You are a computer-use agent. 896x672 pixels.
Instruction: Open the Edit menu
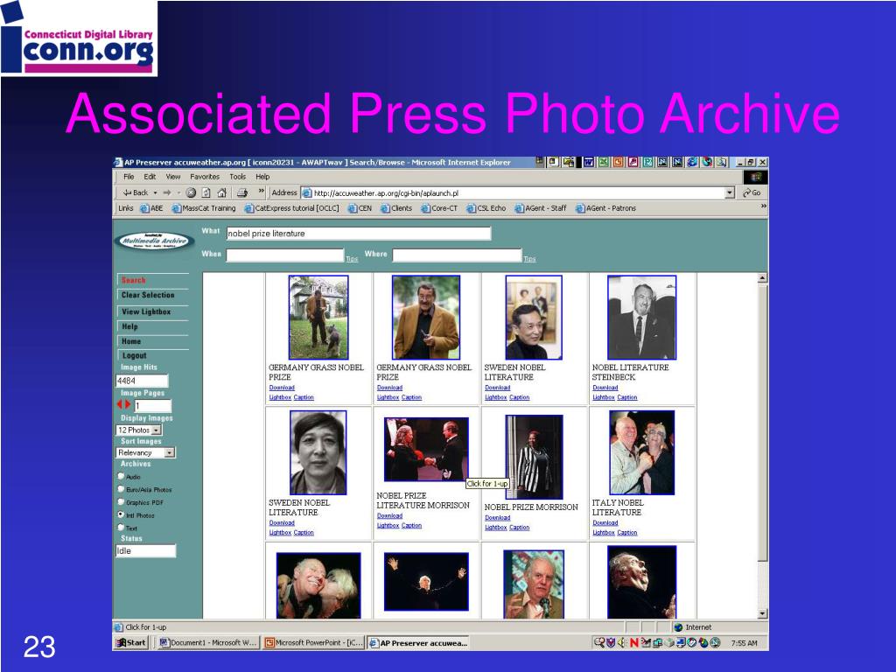pos(150,177)
